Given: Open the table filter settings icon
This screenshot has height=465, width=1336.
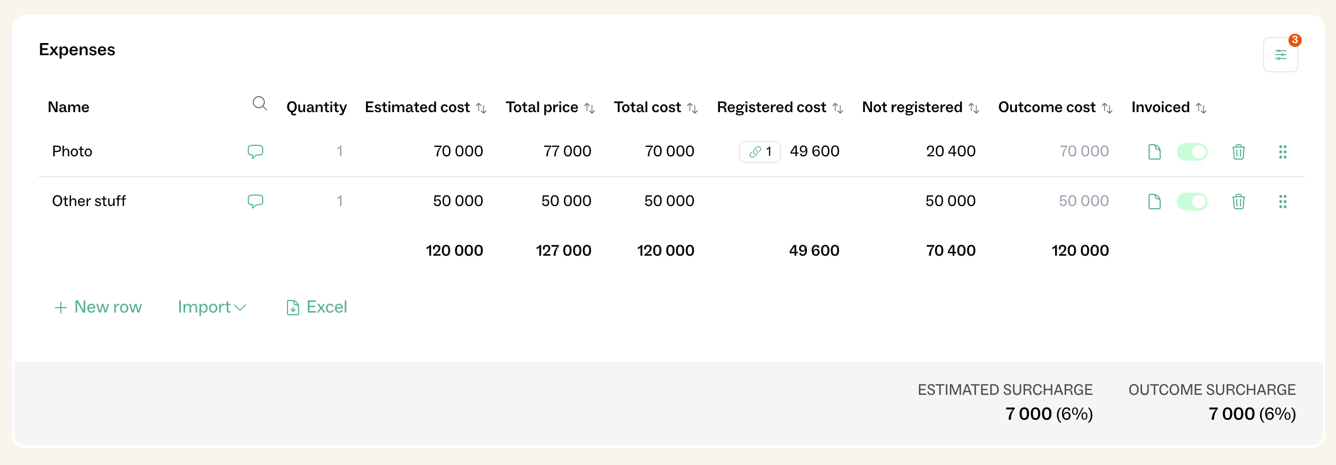Looking at the screenshot, I should [1280, 55].
